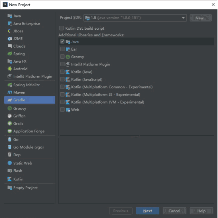
Task: Click the Web framework icon
Action: [68, 110]
